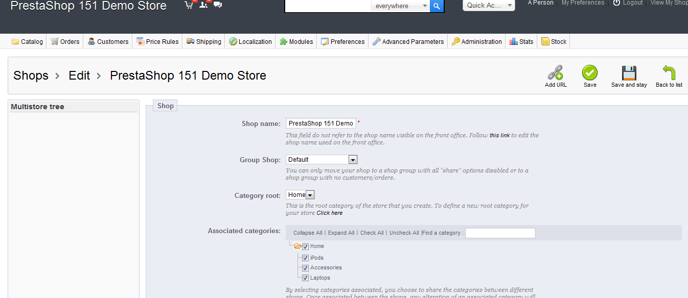Uncheck the iPods category checkbox
The image size is (688, 298).
tap(305, 258)
